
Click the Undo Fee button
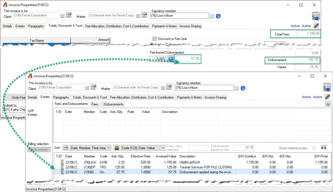(14, 97)
